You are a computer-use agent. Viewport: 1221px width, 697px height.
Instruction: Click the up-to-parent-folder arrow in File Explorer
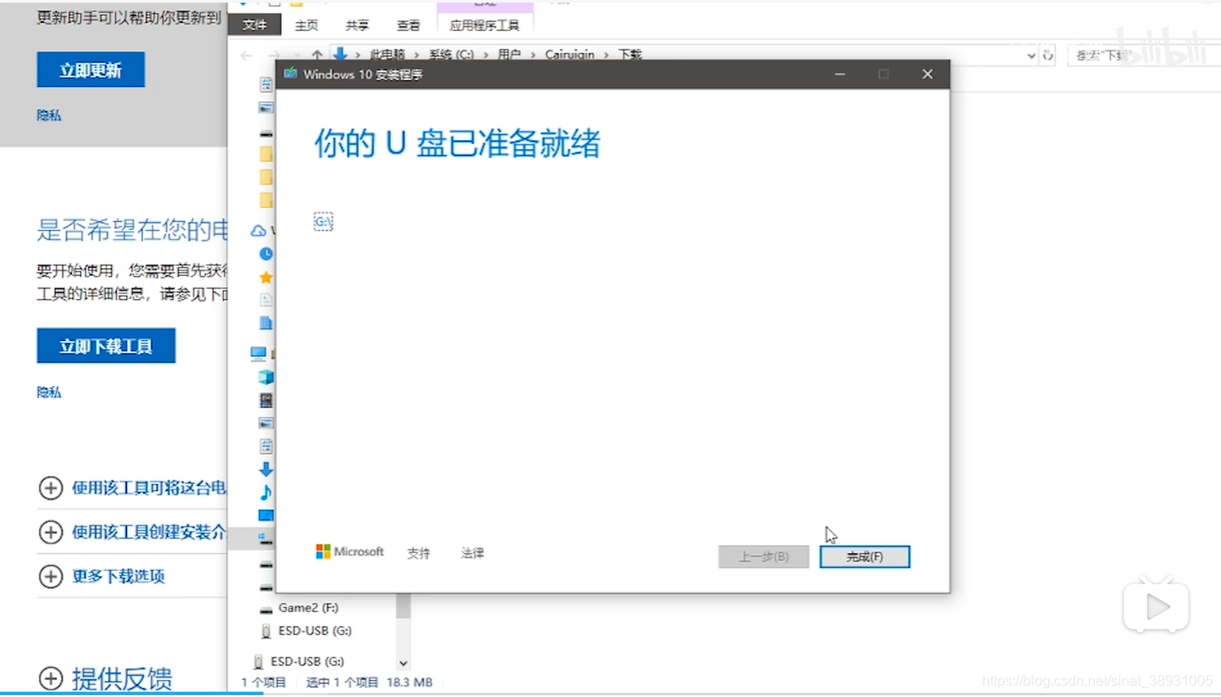tap(317, 53)
